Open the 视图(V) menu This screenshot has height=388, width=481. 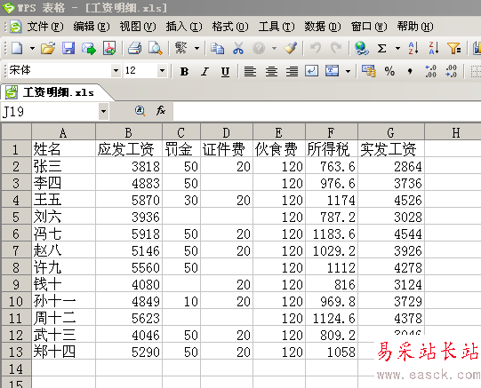[138, 27]
